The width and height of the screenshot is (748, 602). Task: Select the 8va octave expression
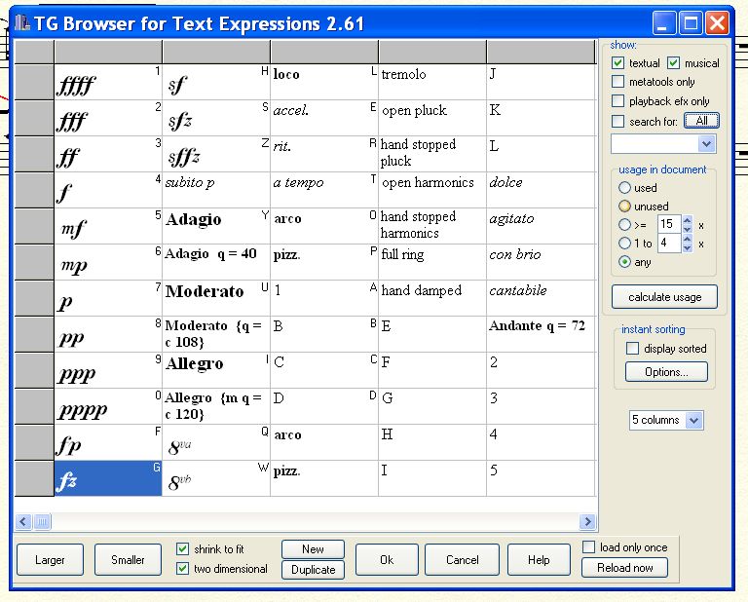click(215, 443)
